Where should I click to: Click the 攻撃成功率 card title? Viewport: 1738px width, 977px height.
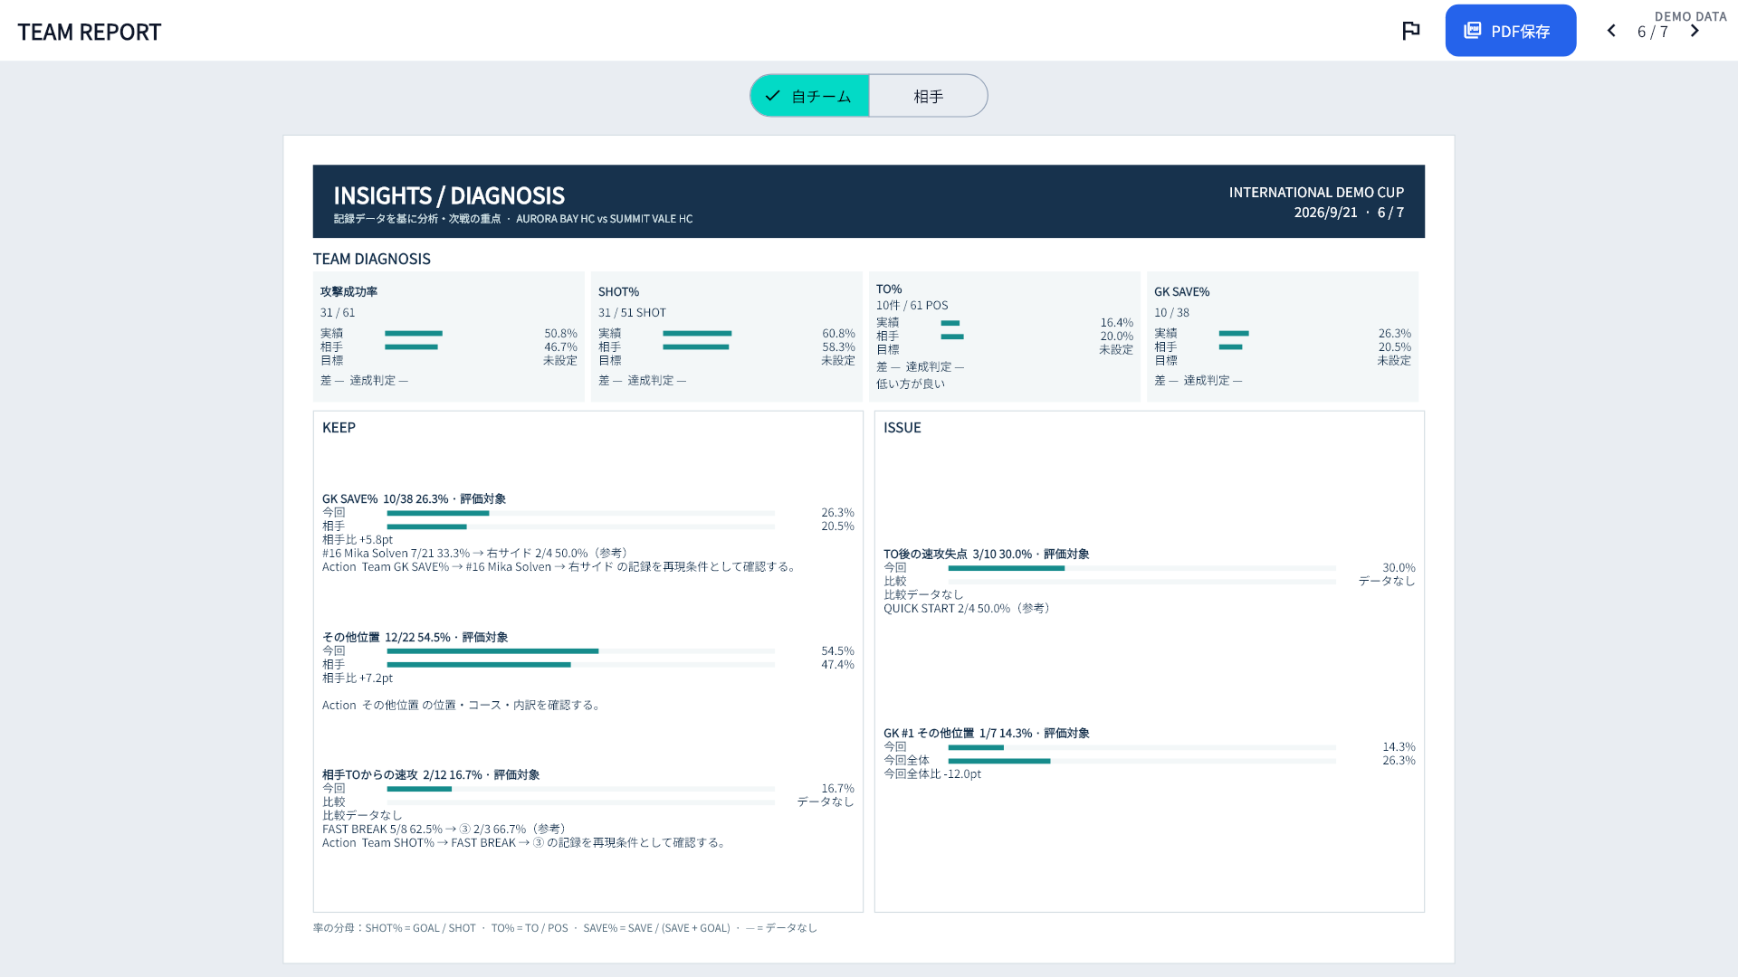(349, 291)
